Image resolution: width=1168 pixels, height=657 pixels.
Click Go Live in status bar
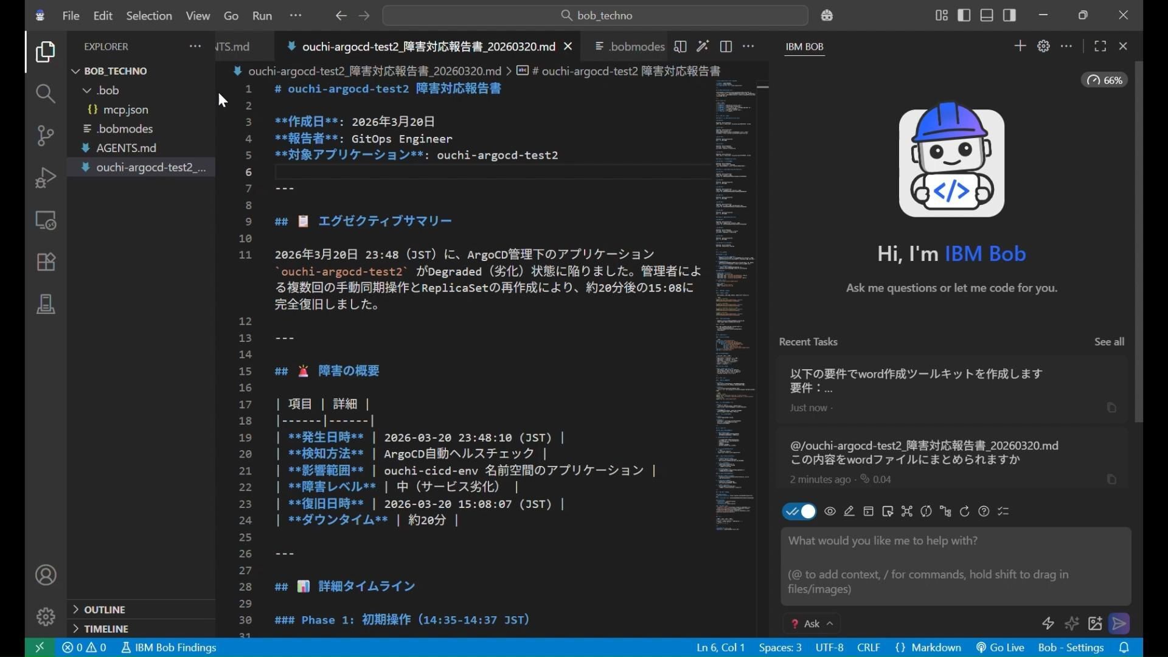(x=1000, y=648)
